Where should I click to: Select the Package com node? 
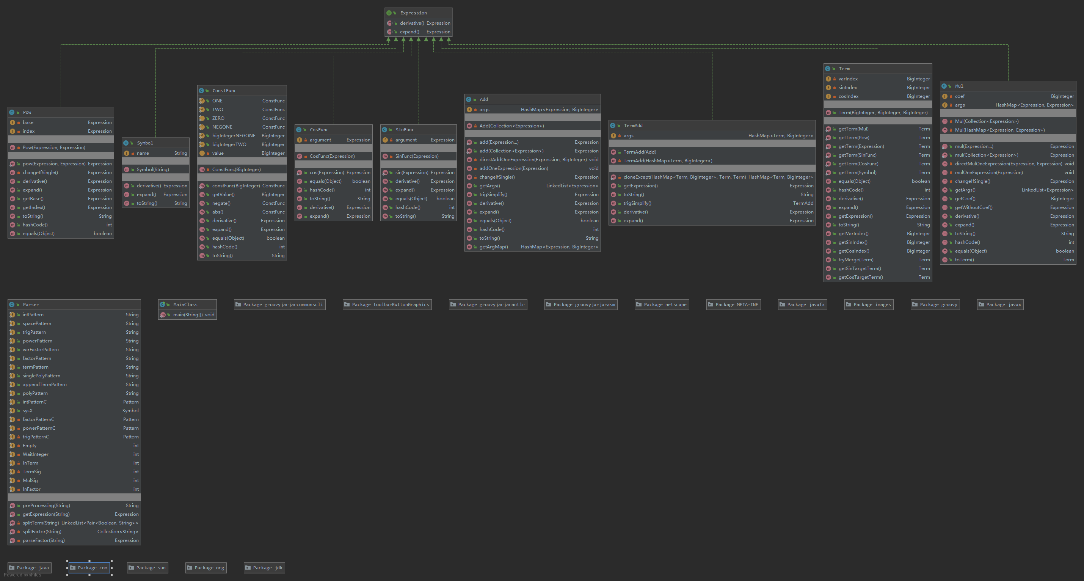[89, 567]
